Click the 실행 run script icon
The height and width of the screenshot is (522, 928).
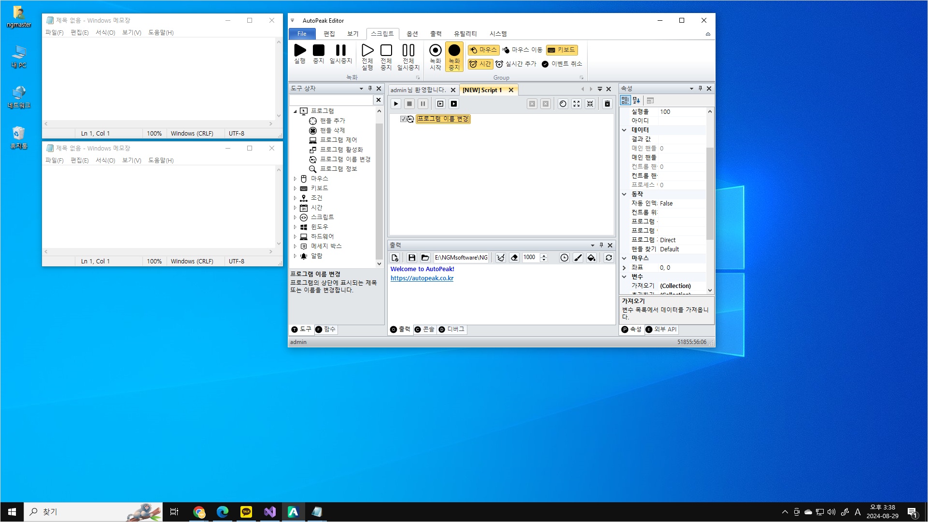(x=300, y=51)
